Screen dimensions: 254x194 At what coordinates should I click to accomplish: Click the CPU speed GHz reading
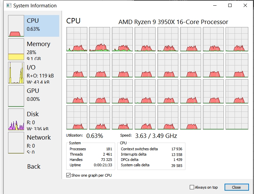pyautogui.click(x=156, y=136)
